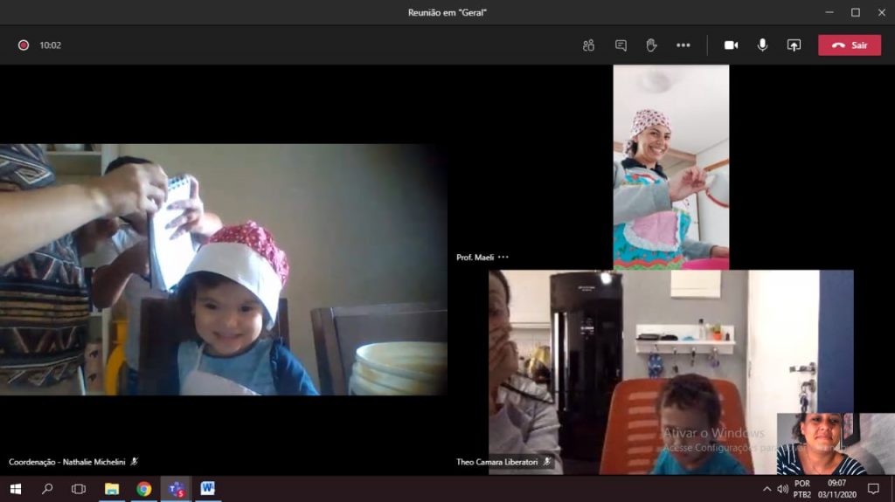Viewport: 895px width, 502px height.
Task: Click Prof. Maeli's video tile
Action: tap(670, 166)
